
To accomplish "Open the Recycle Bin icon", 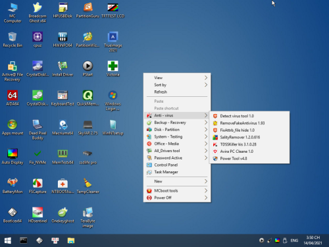I will click(13, 40).
